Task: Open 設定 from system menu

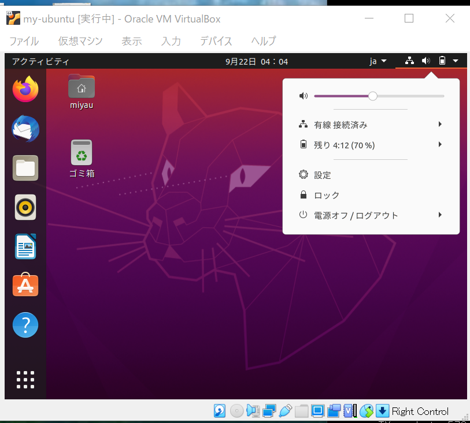Action: (371, 175)
